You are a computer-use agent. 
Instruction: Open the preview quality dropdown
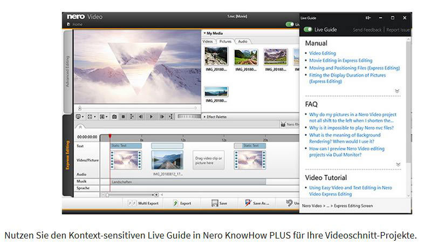tap(104, 117)
